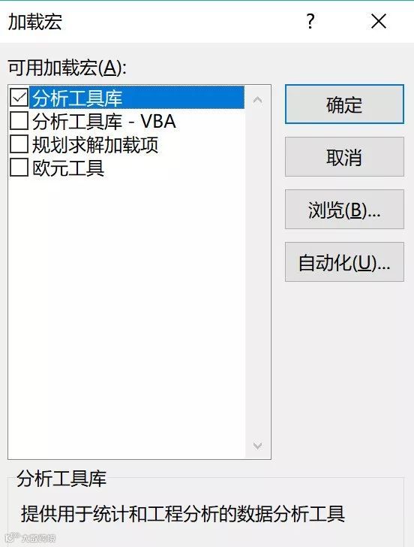Click the 加载宏 title bar text

pyautogui.click(x=34, y=22)
